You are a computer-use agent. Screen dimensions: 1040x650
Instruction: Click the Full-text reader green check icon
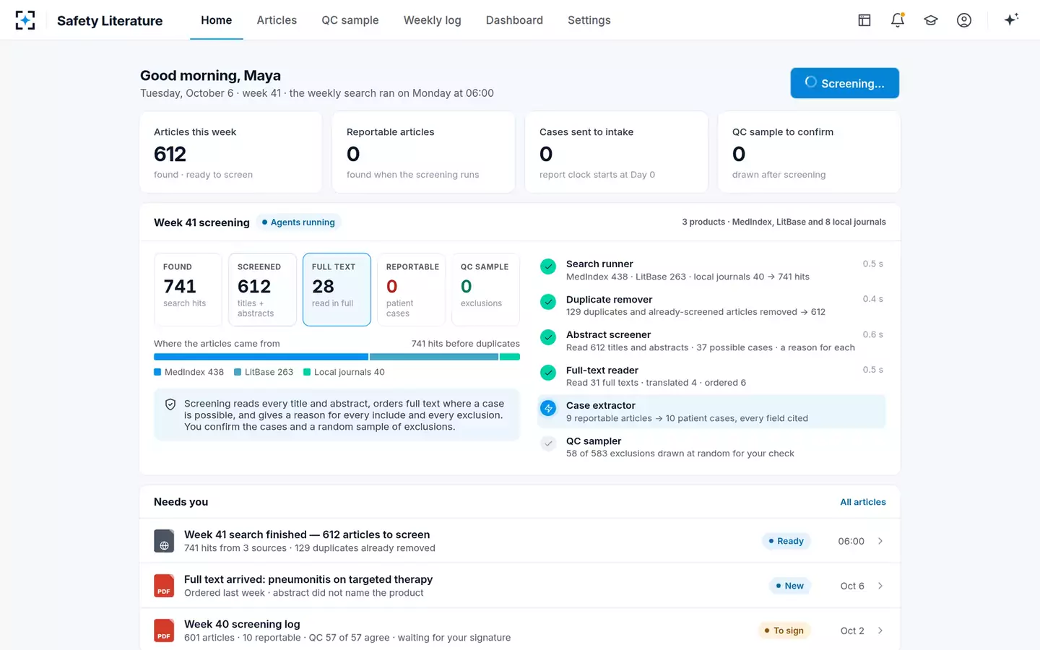click(x=548, y=373)
